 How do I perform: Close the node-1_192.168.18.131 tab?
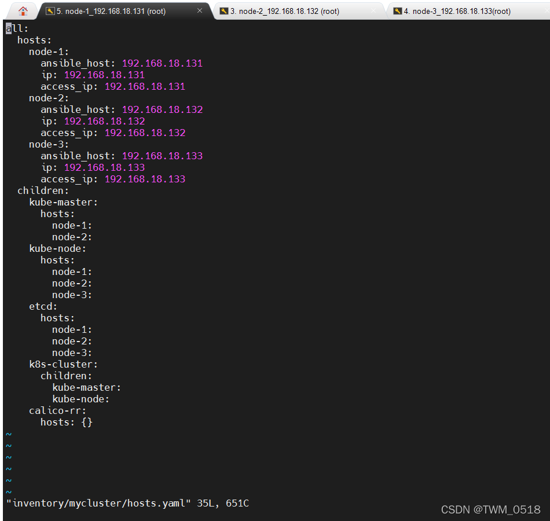(200, 11)
